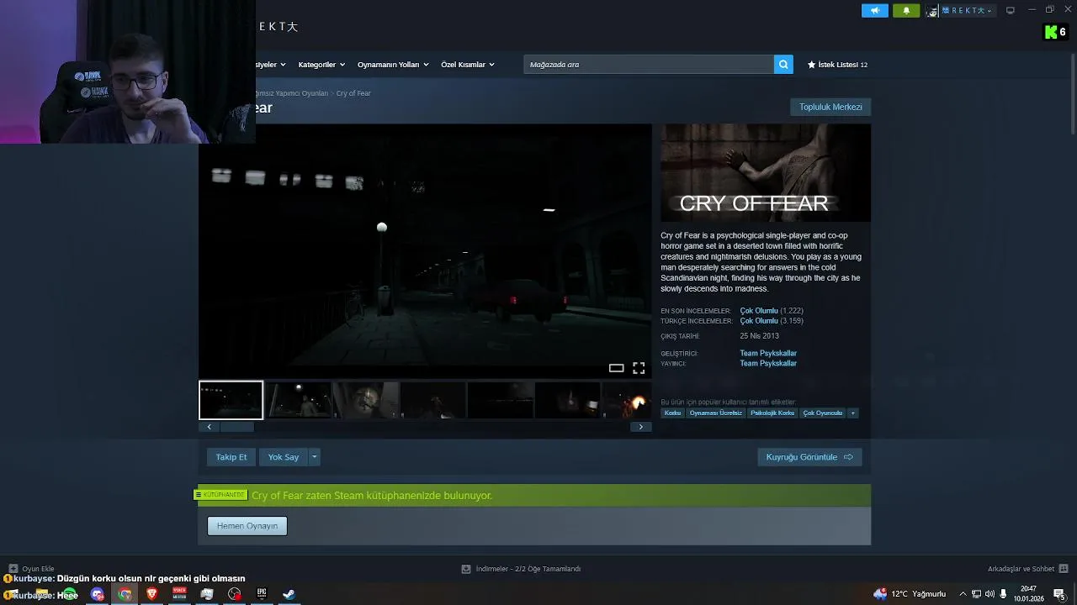Screen dimensions: 1077x605
Task: Click the Cry of Fear breadcrumb
Action: 353,93
